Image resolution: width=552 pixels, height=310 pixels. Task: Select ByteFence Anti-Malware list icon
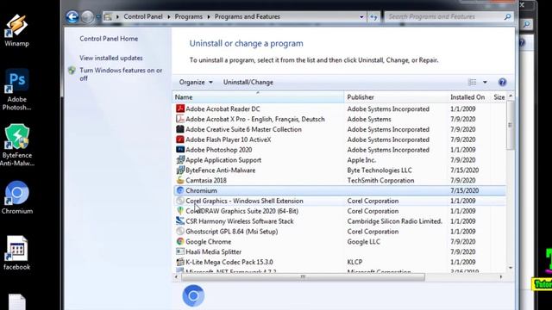(180, 170)
